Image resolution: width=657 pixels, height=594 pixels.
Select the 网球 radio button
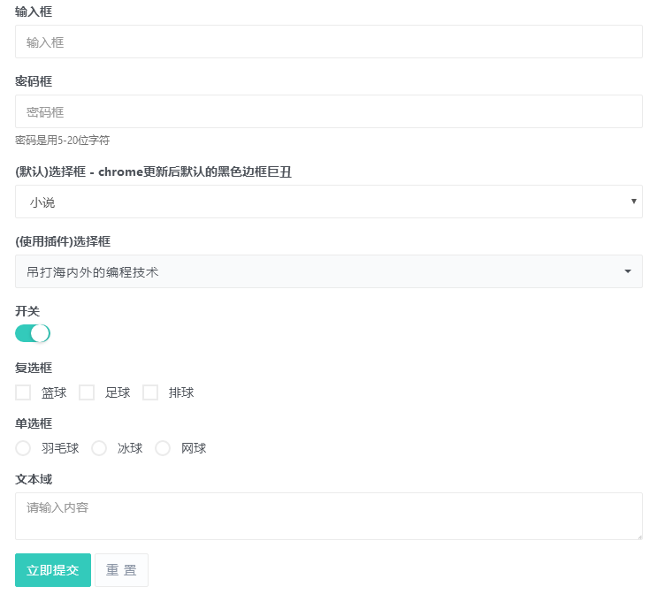pyautogui.click(x=163, y=448)
